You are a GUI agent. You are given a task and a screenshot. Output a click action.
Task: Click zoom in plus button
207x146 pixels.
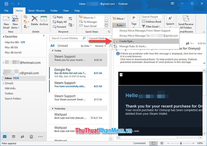point(193,143)
